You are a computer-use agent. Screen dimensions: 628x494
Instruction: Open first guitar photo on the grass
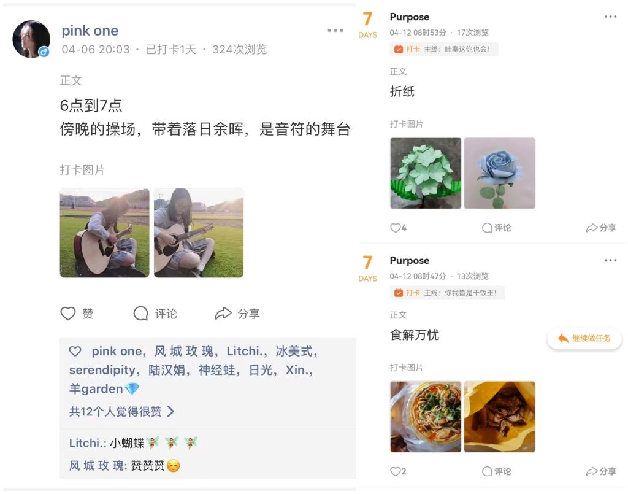pos(104,233)
